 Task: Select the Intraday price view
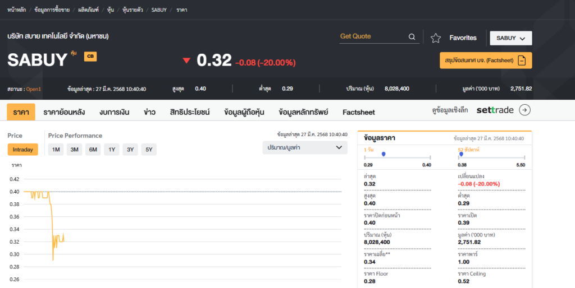click(x=23, y=150)
